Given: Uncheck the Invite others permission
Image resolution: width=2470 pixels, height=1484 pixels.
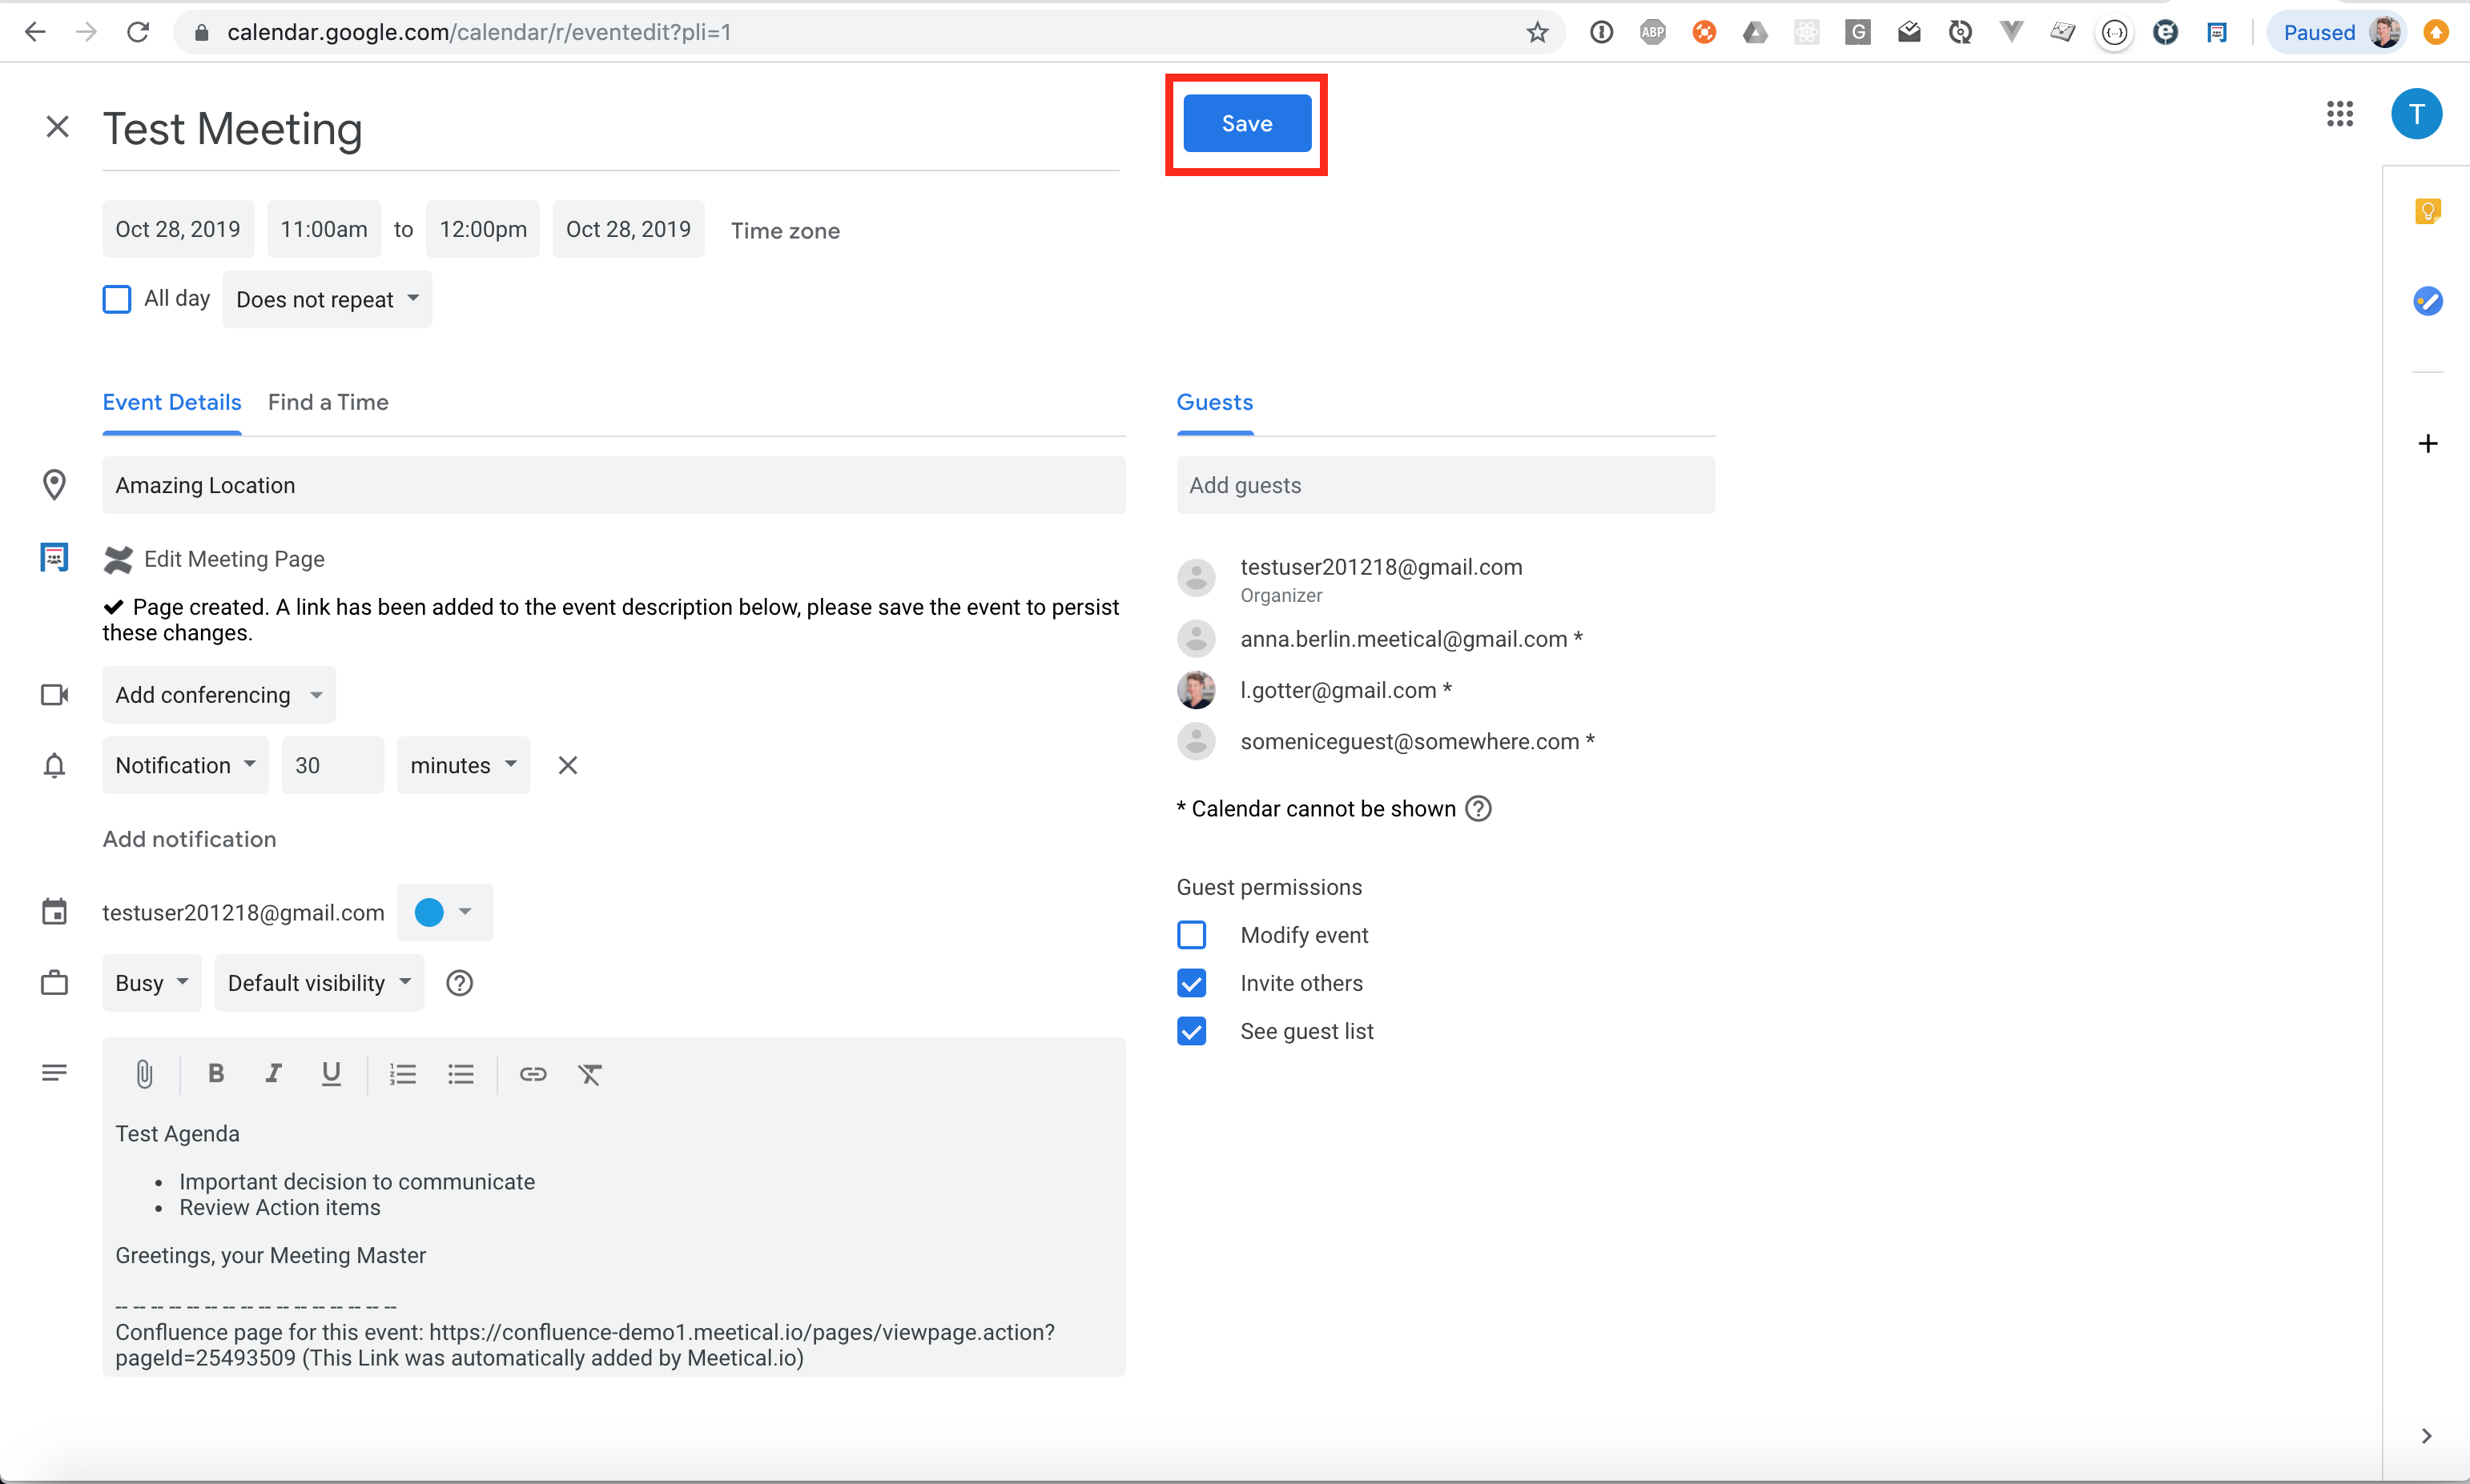Looking at the screenshot, I should [x=1192, y=983].
